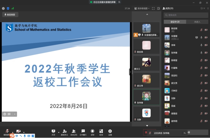Open the 共享 screen share button

coord(53,132)
